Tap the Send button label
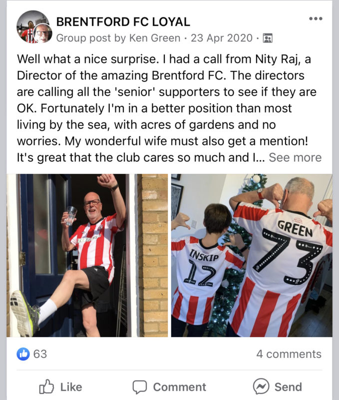Image resolution: width=339 pixels, height=400 pixels. click(x=288, y=387)
